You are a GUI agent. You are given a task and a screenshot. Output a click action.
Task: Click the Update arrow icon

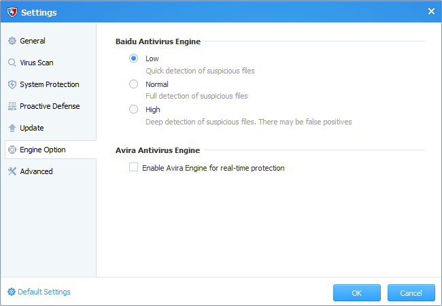[12, 128]
